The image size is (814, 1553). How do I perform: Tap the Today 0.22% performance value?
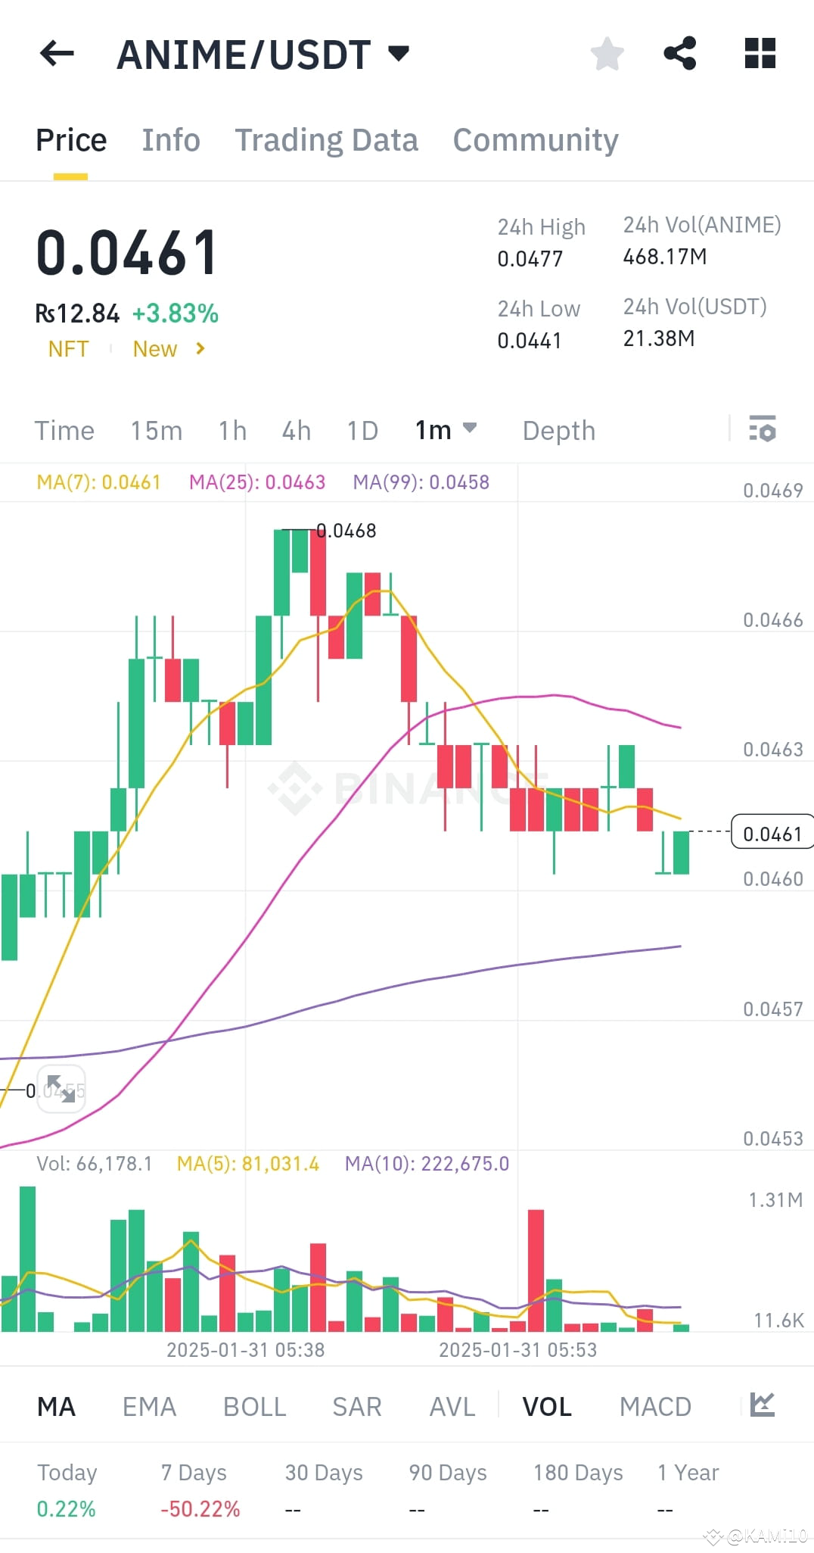(x=66, y=1508)
